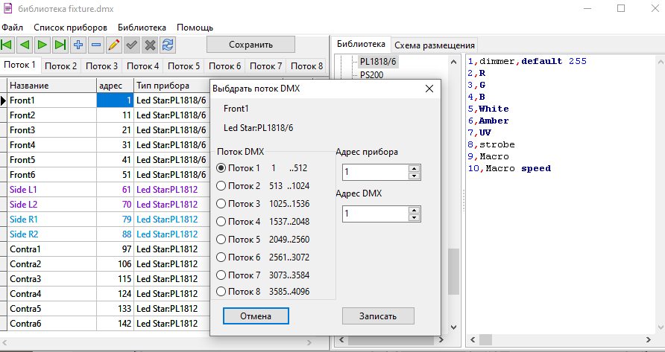Refresh data icon in toolbar

(168, 45)
